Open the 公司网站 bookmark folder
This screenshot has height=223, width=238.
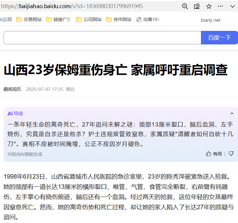tap(89, 19)
